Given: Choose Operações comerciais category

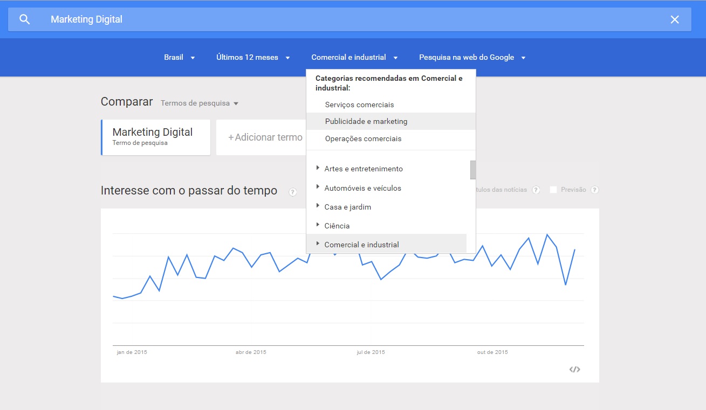Looking at the screenshot, I should point(363,138).
